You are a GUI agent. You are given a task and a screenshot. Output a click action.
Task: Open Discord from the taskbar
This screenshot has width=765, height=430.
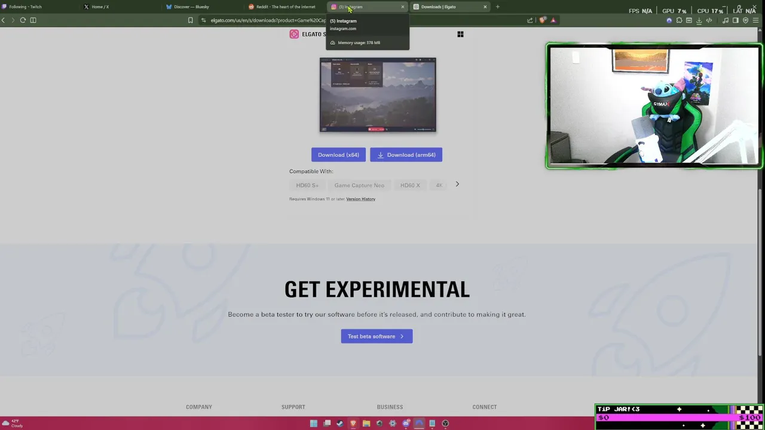(x=406, y=423)
